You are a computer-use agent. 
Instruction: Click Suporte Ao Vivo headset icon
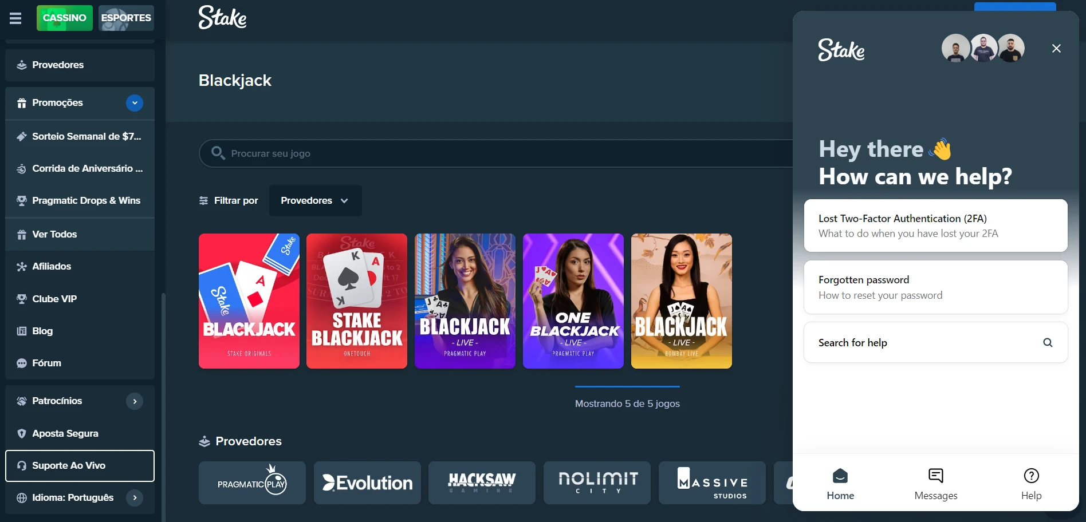click(x=22, y=466)
